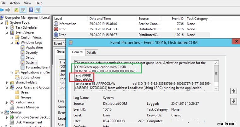Viewport: 240px width, 127px height.
Task: Select the System log tree item
Action: (x=31, y=62)
